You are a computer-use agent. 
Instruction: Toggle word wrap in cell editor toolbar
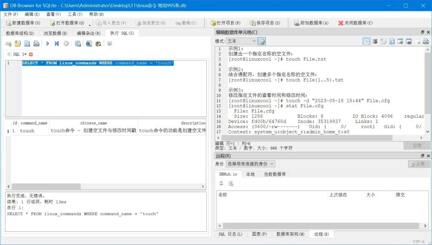click(x=375, y=42)
